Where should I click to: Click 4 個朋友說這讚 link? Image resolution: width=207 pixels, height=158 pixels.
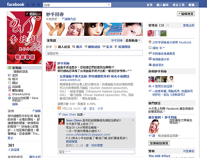(x=162, y=86)
